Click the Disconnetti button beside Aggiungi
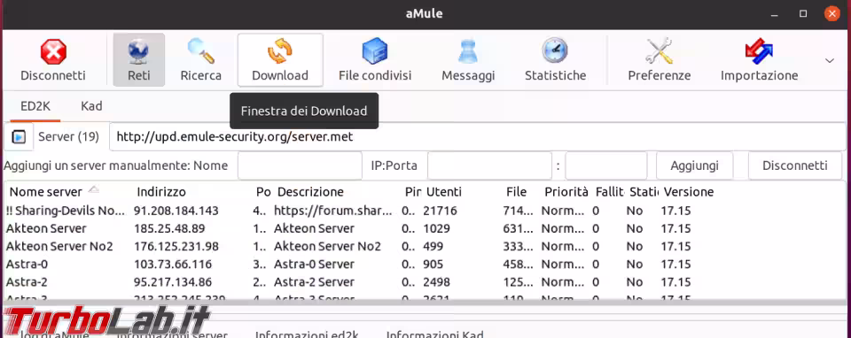The image size is (851, 338). click(x=795, y=165)
